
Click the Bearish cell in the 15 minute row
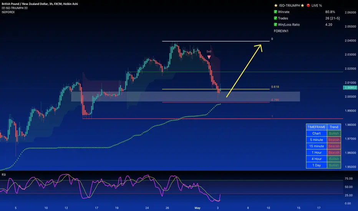tap(334, 146)
